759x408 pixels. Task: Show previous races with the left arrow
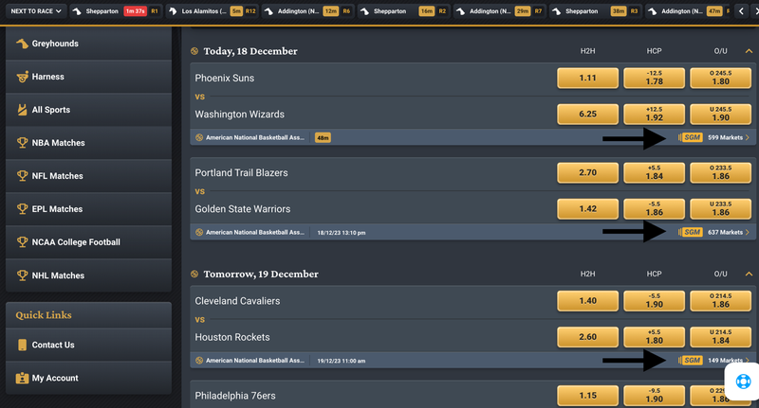(x=741, y=11)
